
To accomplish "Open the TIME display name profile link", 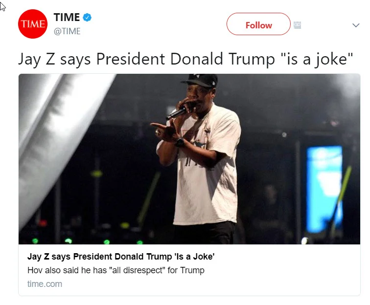I will tap(67, 18).
